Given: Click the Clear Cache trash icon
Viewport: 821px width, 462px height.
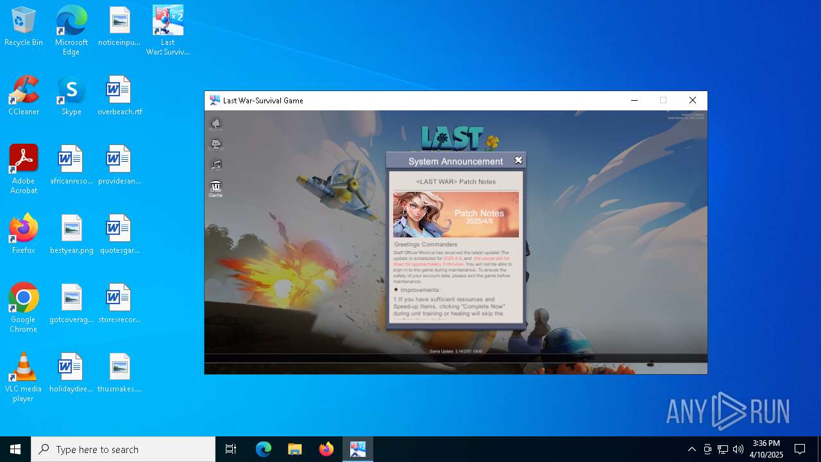Looking at the screenshot, I should point(216,188).
